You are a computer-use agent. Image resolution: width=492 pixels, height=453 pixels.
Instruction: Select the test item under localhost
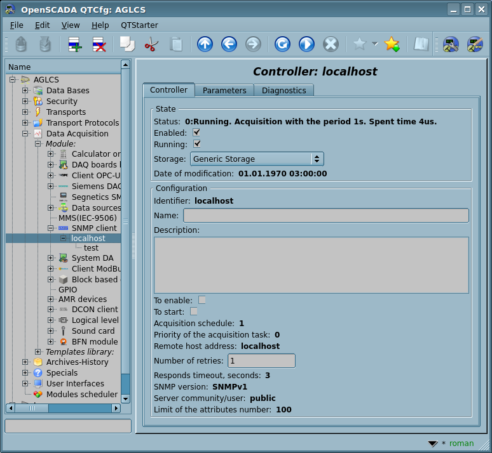(91, 248)
